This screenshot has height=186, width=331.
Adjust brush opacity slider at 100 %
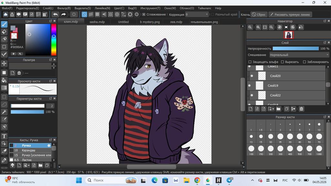tap(27, 112)
